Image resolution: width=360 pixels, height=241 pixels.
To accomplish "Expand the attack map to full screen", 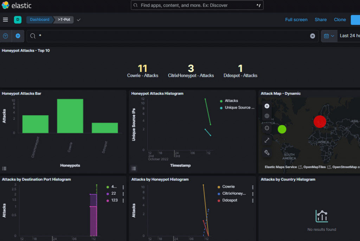I will (267, 140).
